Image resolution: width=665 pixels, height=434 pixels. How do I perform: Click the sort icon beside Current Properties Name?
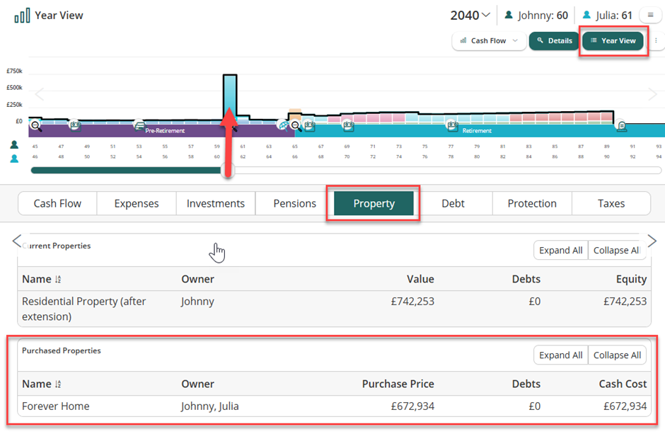pos(58,280)
